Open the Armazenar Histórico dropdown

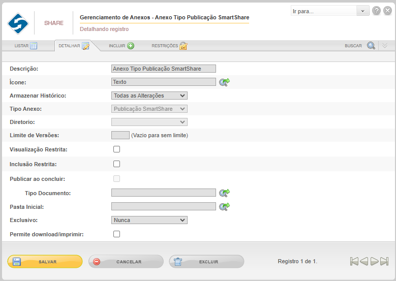[x=149, y=96]
